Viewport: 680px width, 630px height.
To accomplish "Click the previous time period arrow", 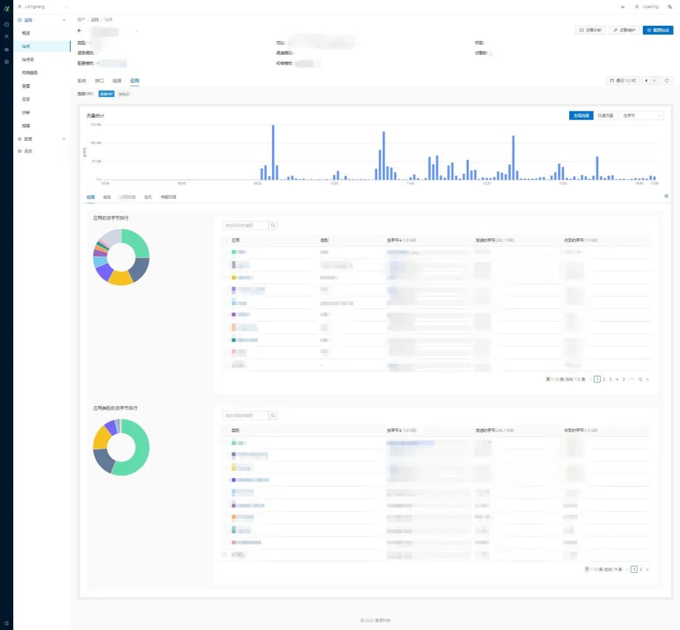I will (x=647, y=81).
